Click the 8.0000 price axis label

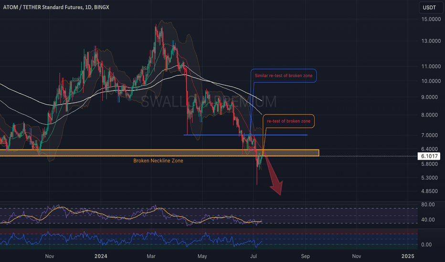(430, 115)
